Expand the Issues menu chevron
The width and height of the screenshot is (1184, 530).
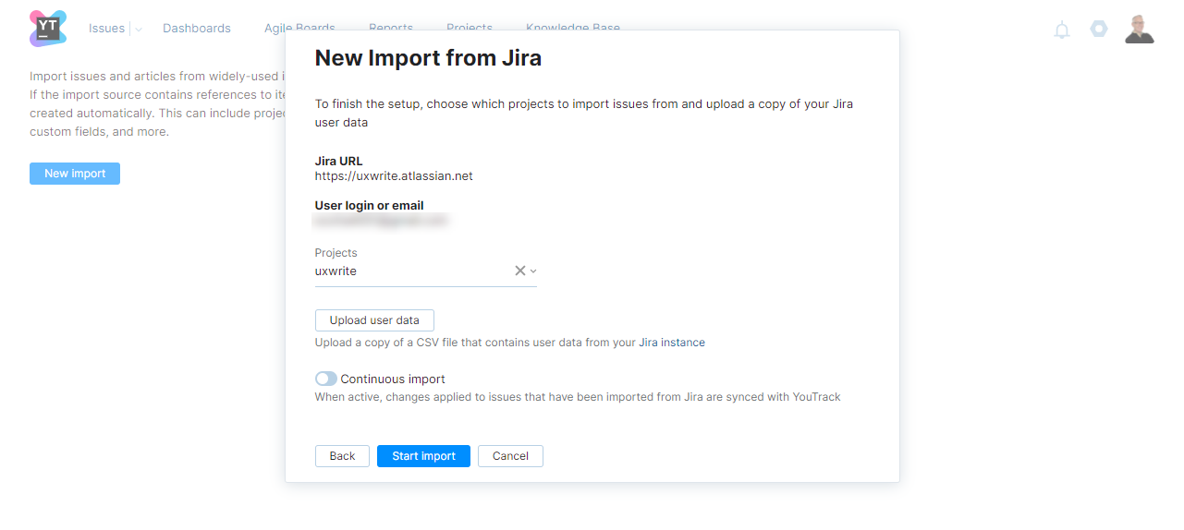pos(139,30)
